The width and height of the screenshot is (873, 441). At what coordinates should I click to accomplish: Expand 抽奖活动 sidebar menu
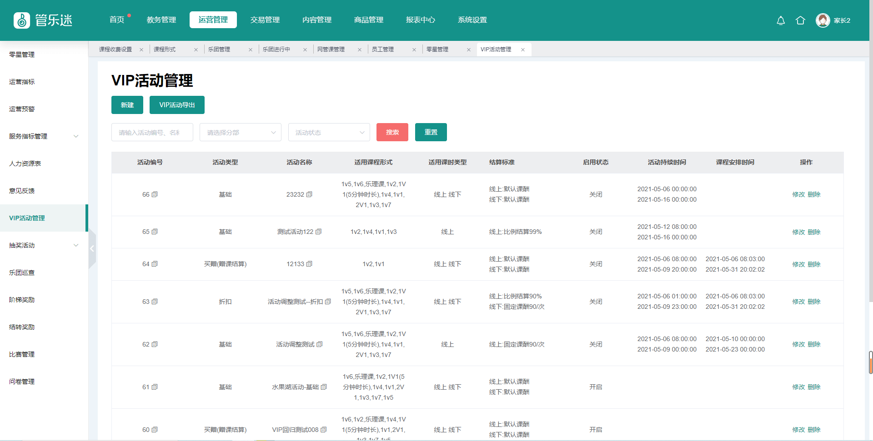click(x=44, y=245)
